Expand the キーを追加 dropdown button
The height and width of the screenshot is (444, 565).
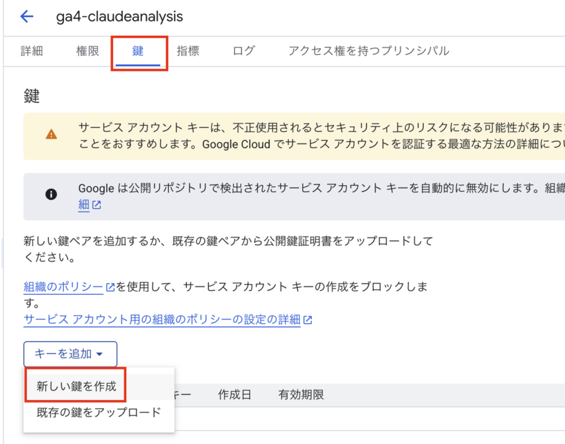[70, 354]
